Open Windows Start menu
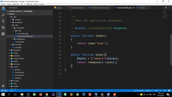Screen dimensions: 172x97 pyautogui.click(x=3, y=94)
